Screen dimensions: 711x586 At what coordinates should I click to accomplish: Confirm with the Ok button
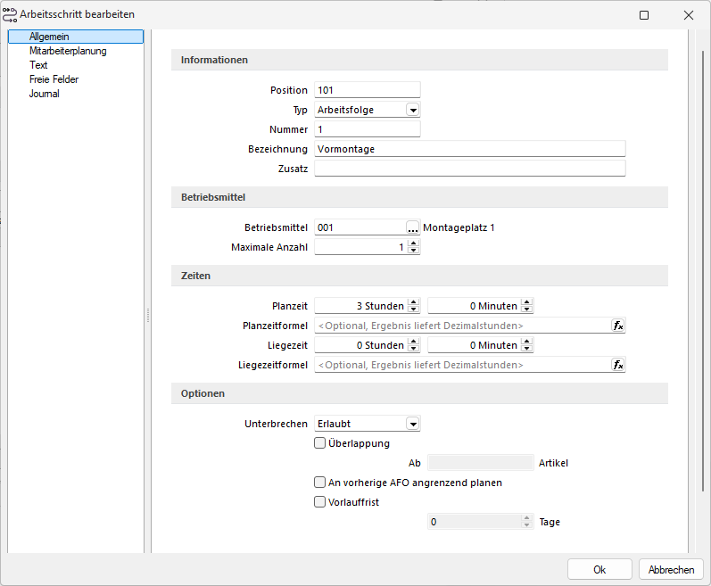pos(599,570)
